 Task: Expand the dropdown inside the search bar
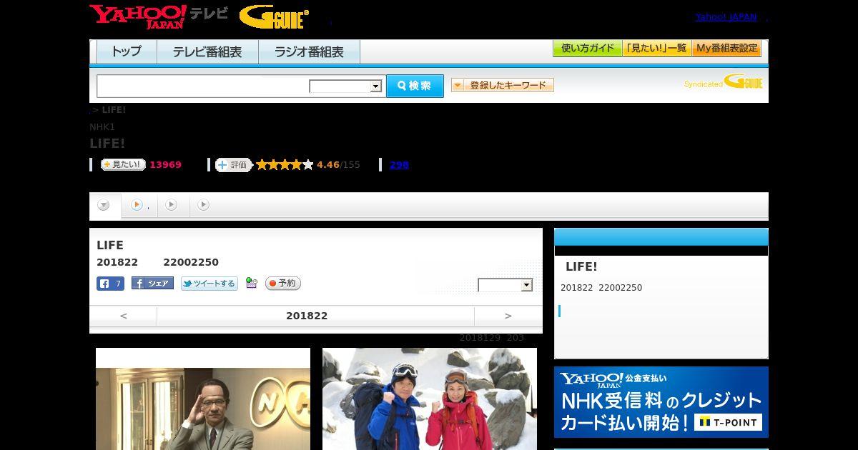pos(346,86)
